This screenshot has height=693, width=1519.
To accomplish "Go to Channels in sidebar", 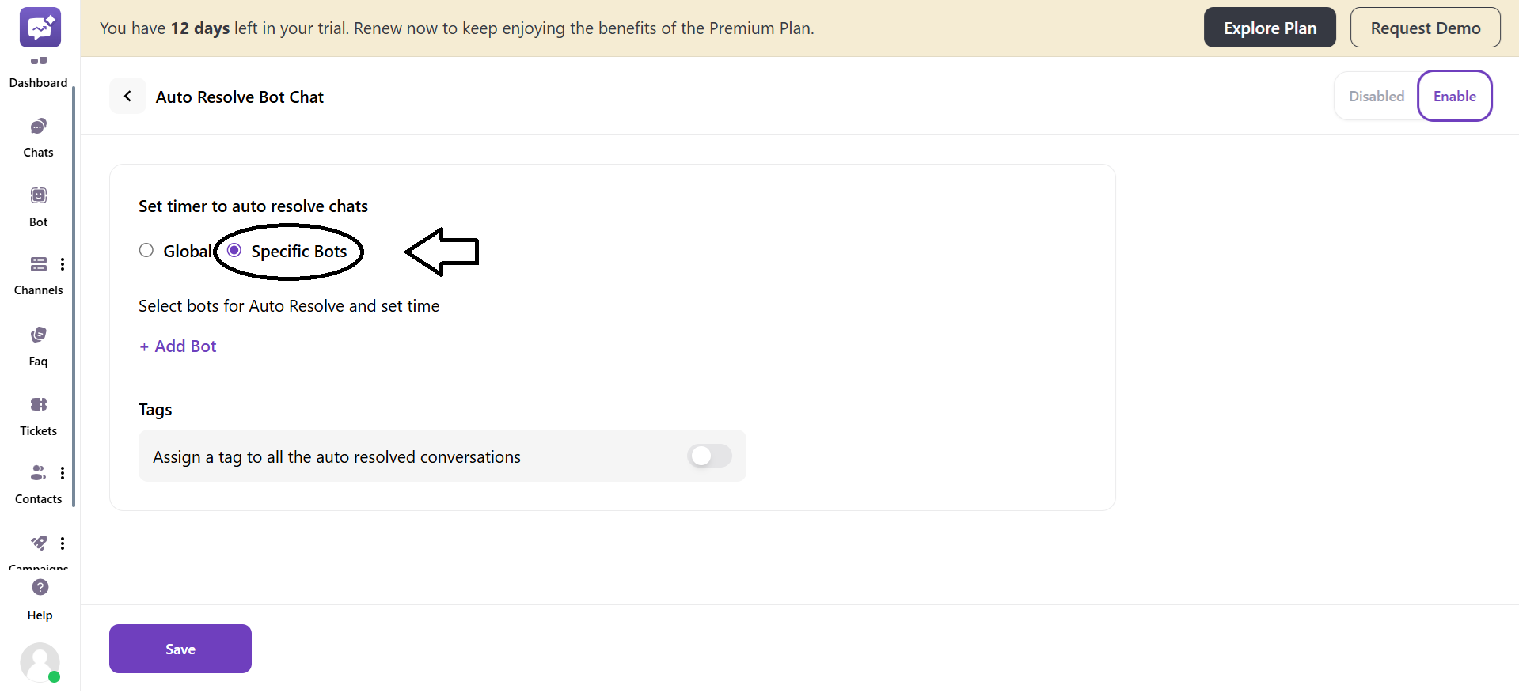I will tap(38, 264).
